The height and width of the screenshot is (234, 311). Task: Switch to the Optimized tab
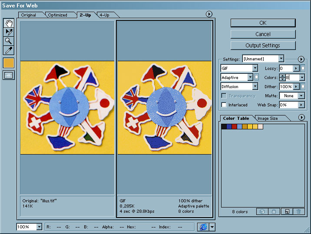[x=57, y=15]
